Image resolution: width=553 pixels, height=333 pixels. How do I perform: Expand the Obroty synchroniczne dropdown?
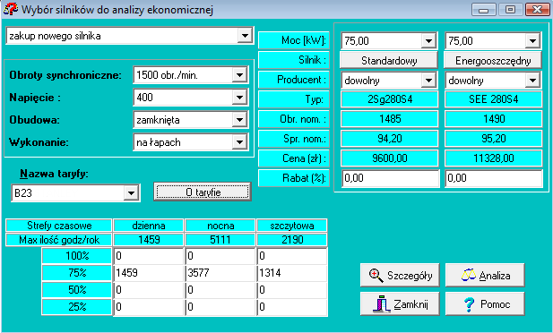(x=239, y=75)
